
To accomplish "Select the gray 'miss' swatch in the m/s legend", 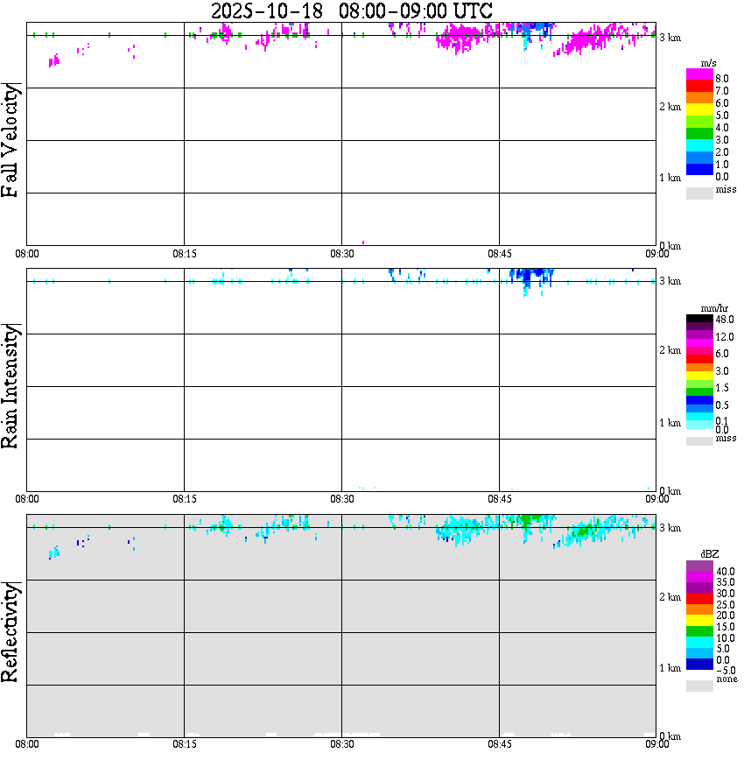I will [x=699, y=193].
